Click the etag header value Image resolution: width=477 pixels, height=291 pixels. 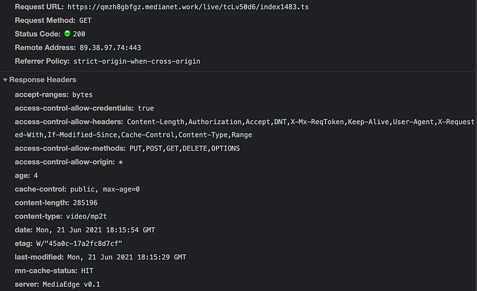tap(79, 243)
